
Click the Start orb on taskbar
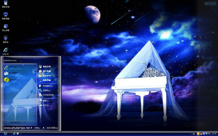coord(5,133)
